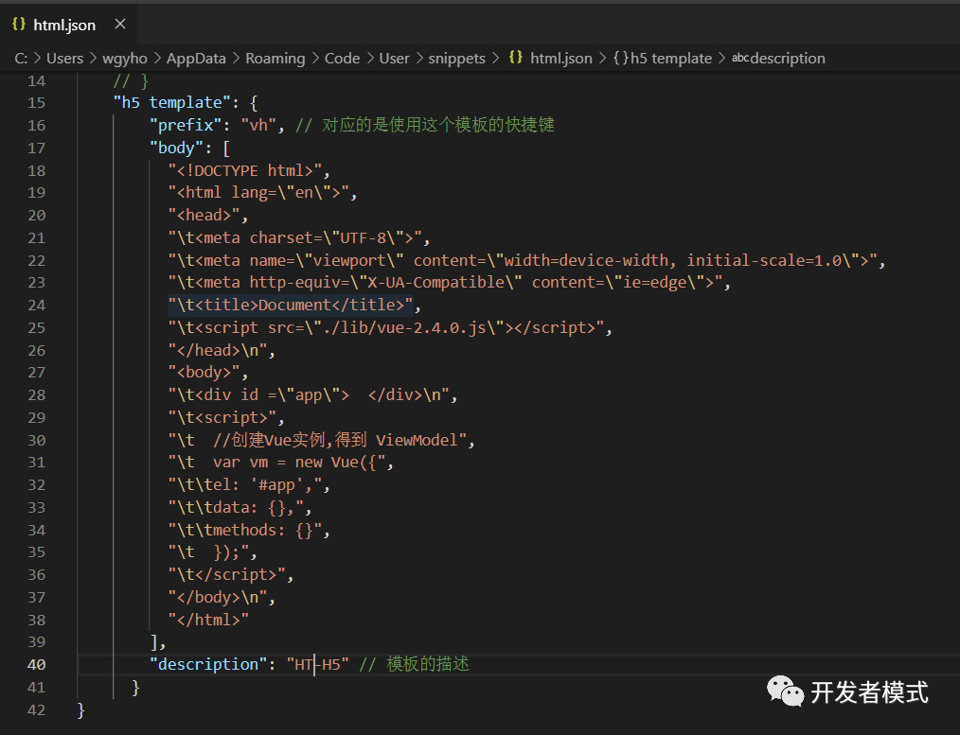This screenshot has height=735, width=960.
Task: Click the Chinese comment on line 16
Action: [x=425, y=126]
